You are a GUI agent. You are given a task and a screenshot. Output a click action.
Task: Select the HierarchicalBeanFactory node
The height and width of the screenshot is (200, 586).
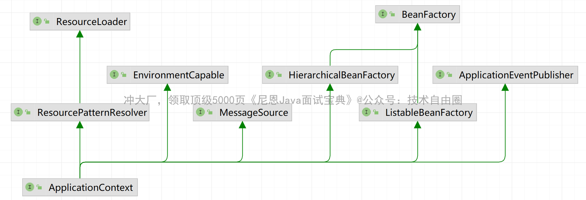(x=342, y=75)
